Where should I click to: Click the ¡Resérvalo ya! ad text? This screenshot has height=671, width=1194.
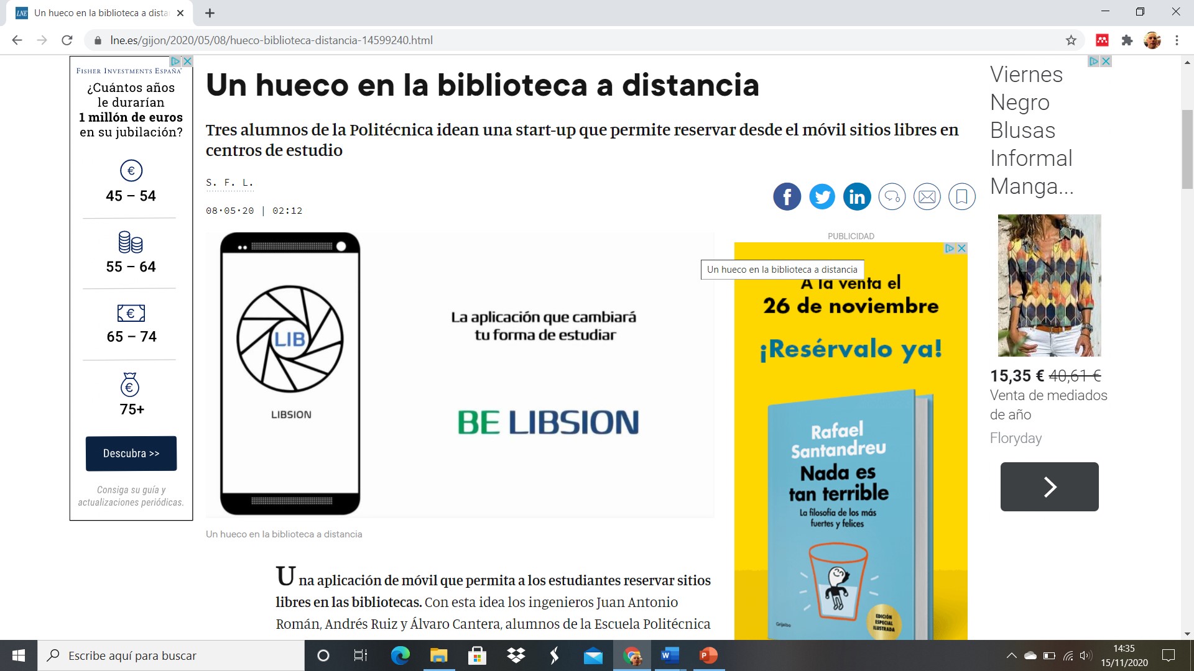tap(851, 349)
